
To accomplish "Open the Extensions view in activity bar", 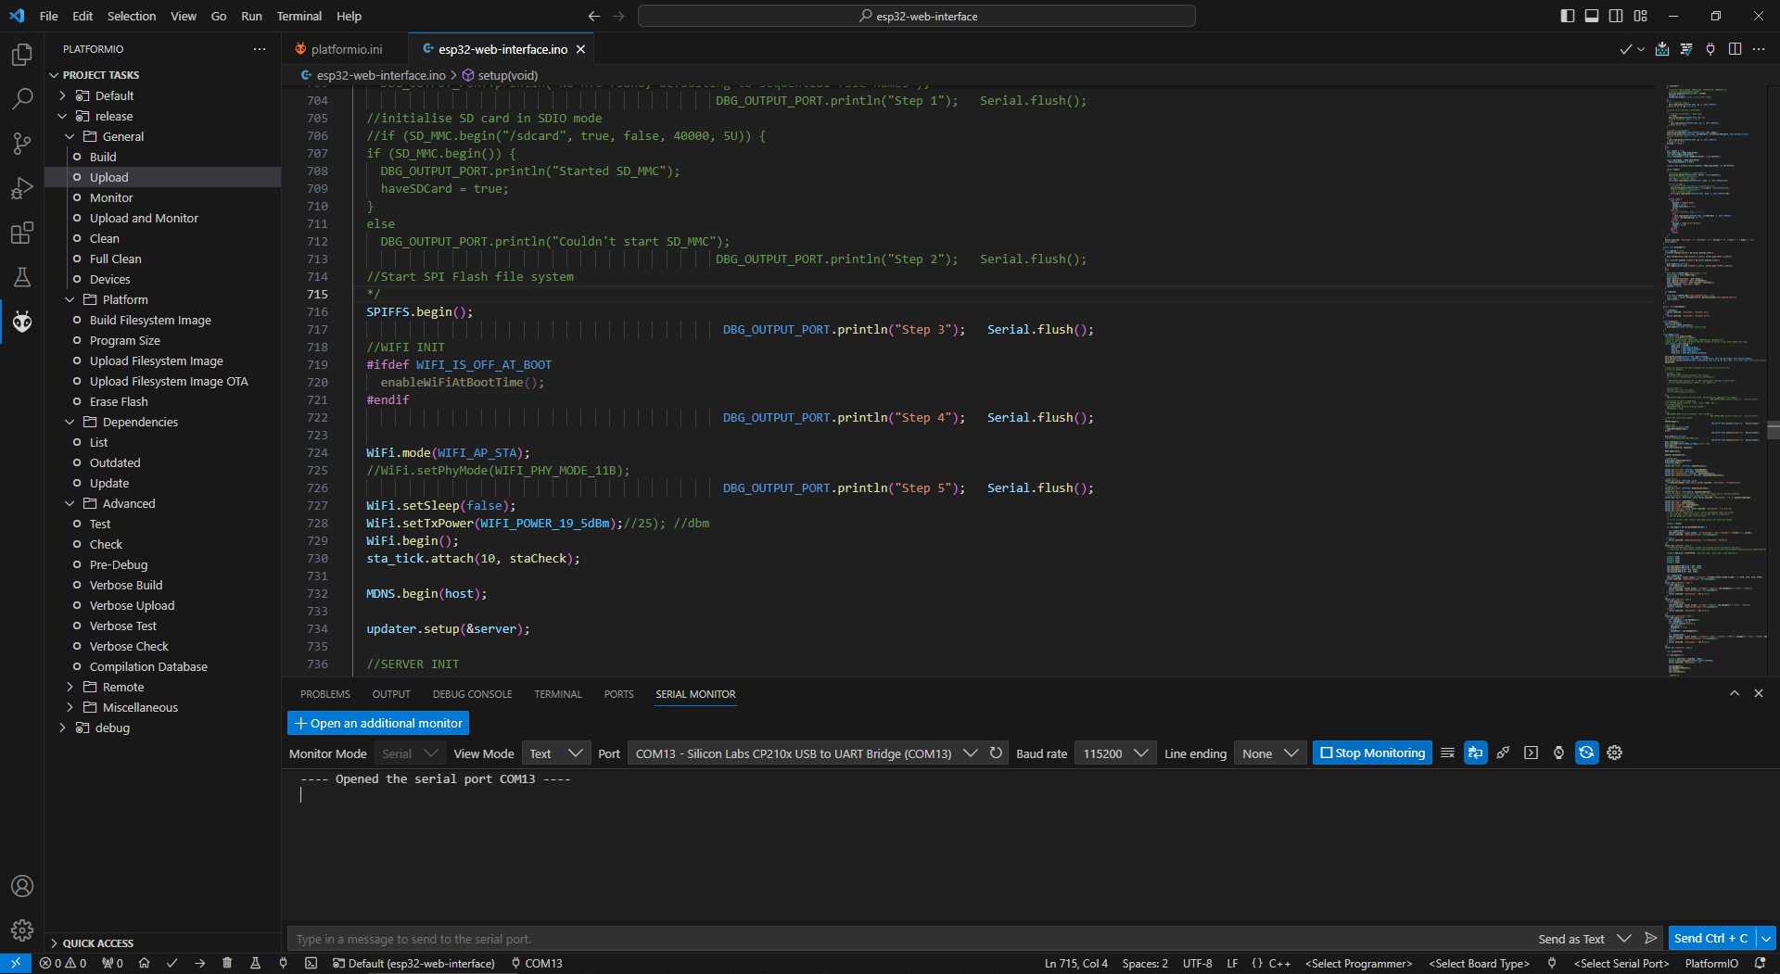I will 22,233.
